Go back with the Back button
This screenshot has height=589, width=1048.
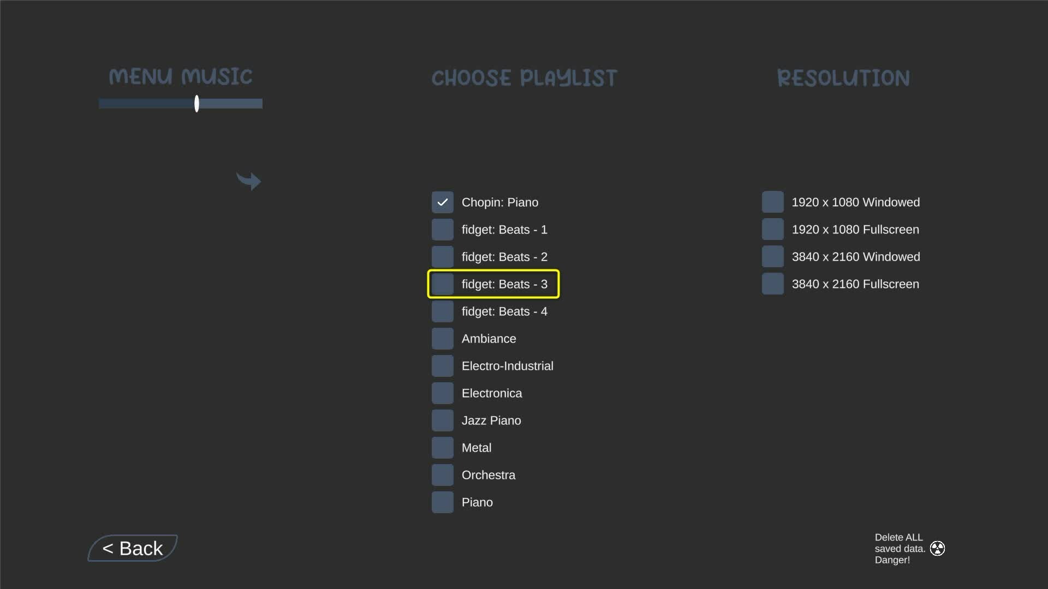coord(133,548)
